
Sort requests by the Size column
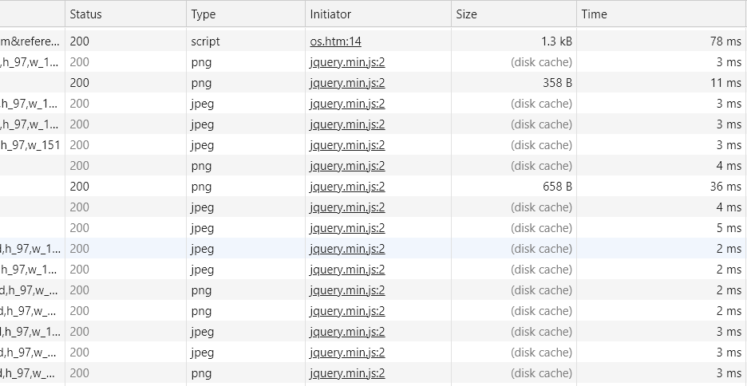tap(466, 14)
